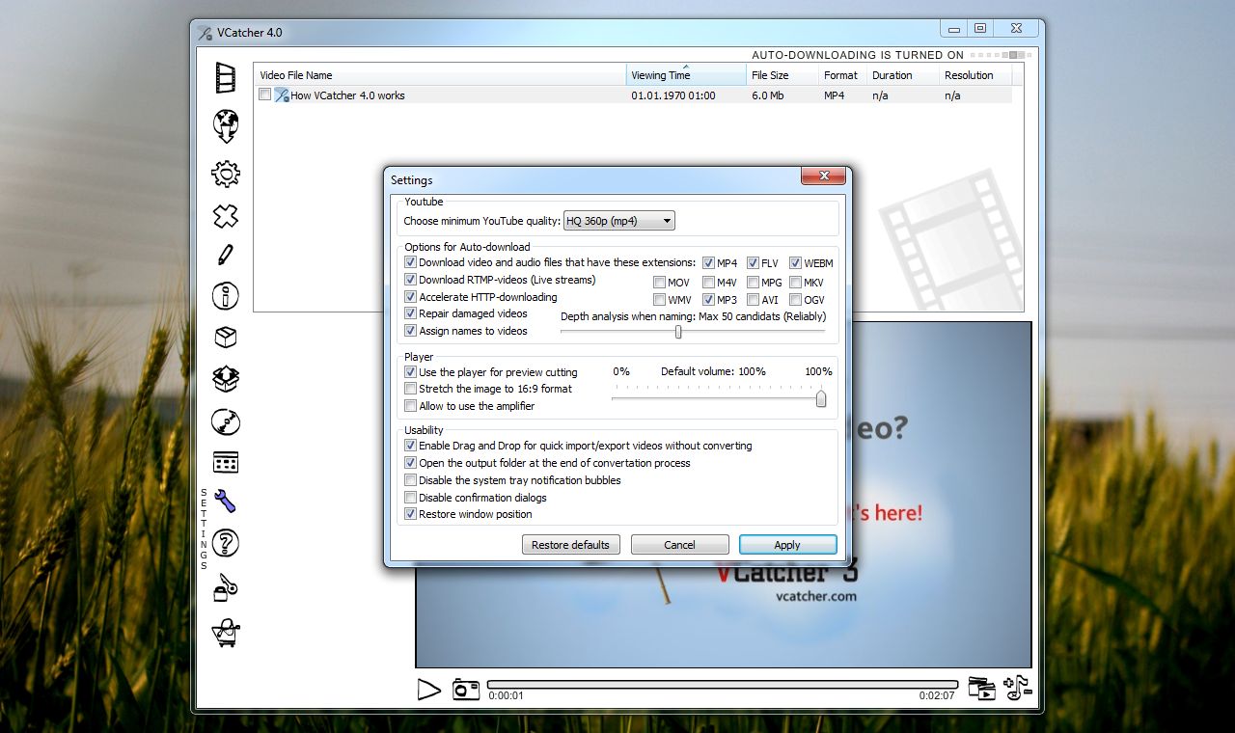Click the pencil rename icon in sidebar
Screen dimensions: 1235x733
(x=226, y=255)
